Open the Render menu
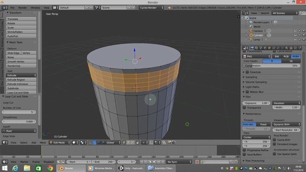 [22, 8]
